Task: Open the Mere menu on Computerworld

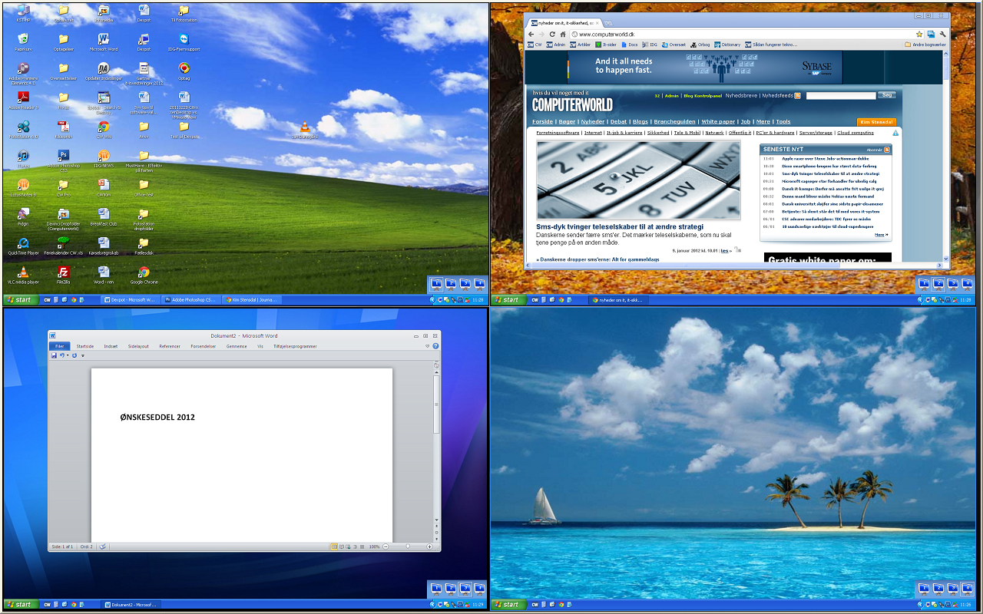Action: click(763, 121)
